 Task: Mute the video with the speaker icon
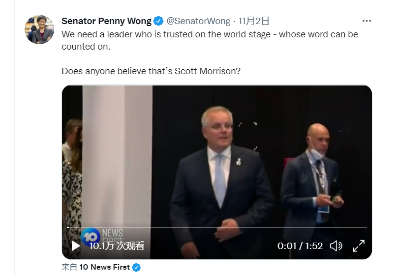[336, 246]
